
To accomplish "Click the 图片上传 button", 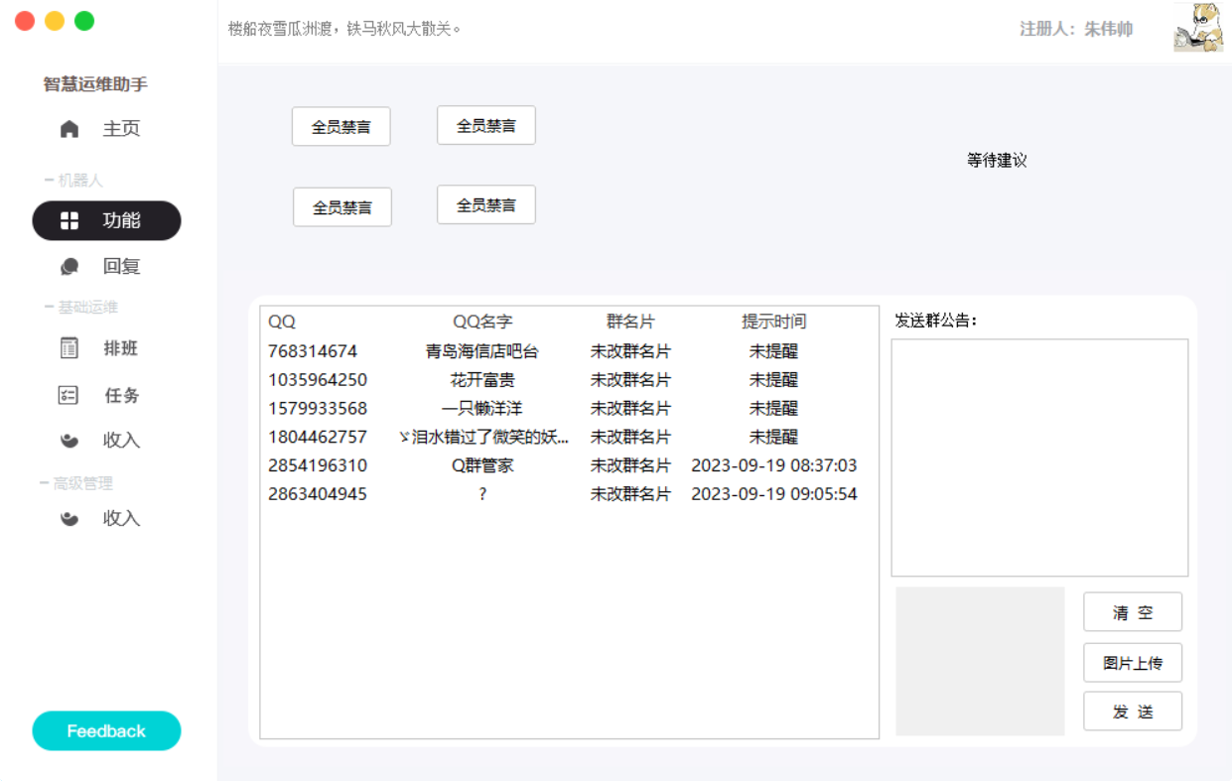I will coord(1132,663).
